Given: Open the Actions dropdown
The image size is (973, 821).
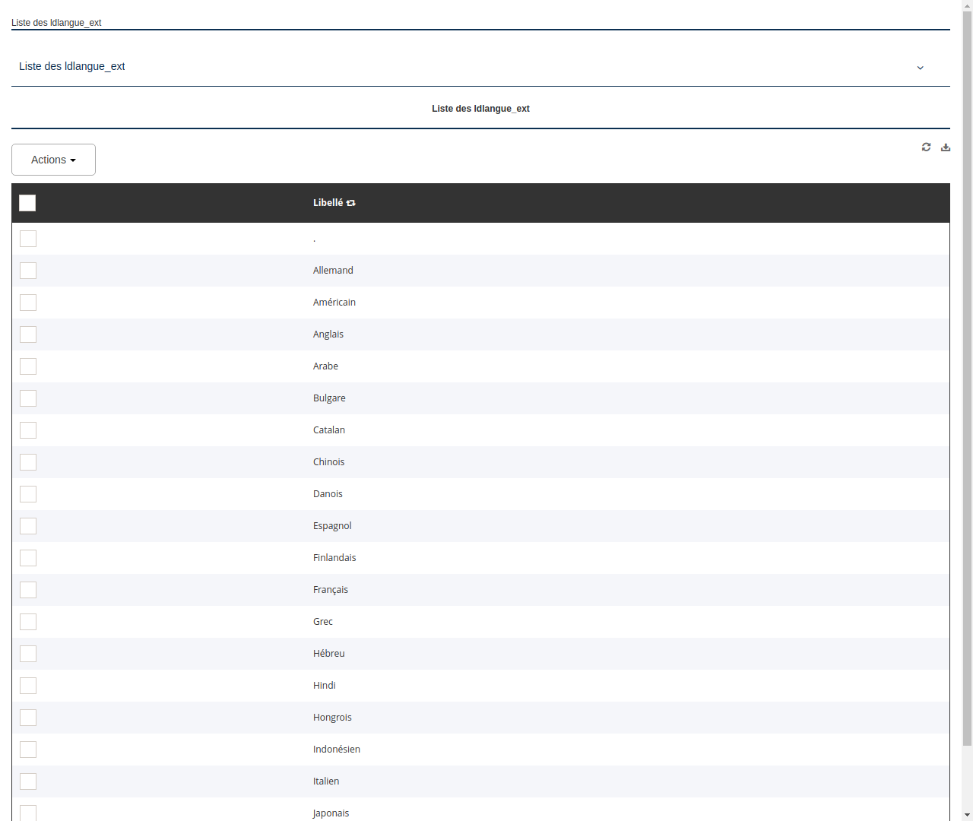Looking at the screenshot, I should [52, 160].
